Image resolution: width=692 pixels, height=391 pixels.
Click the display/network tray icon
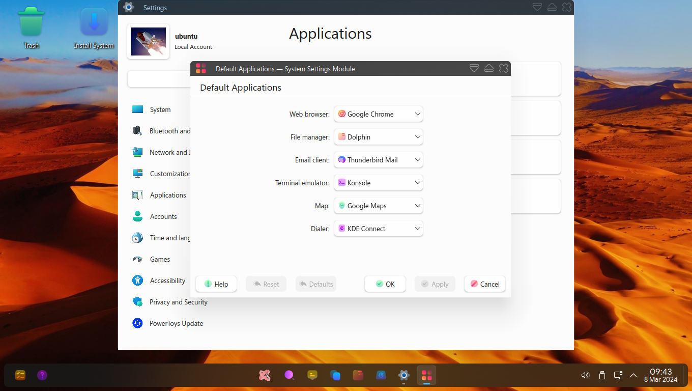click(618, 375)
